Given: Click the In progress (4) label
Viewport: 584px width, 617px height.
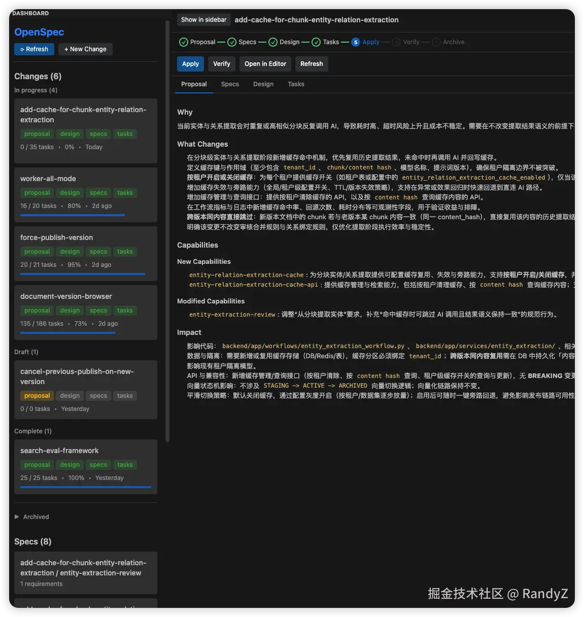Looking at the screenshot, I should (x=36, y=90).
